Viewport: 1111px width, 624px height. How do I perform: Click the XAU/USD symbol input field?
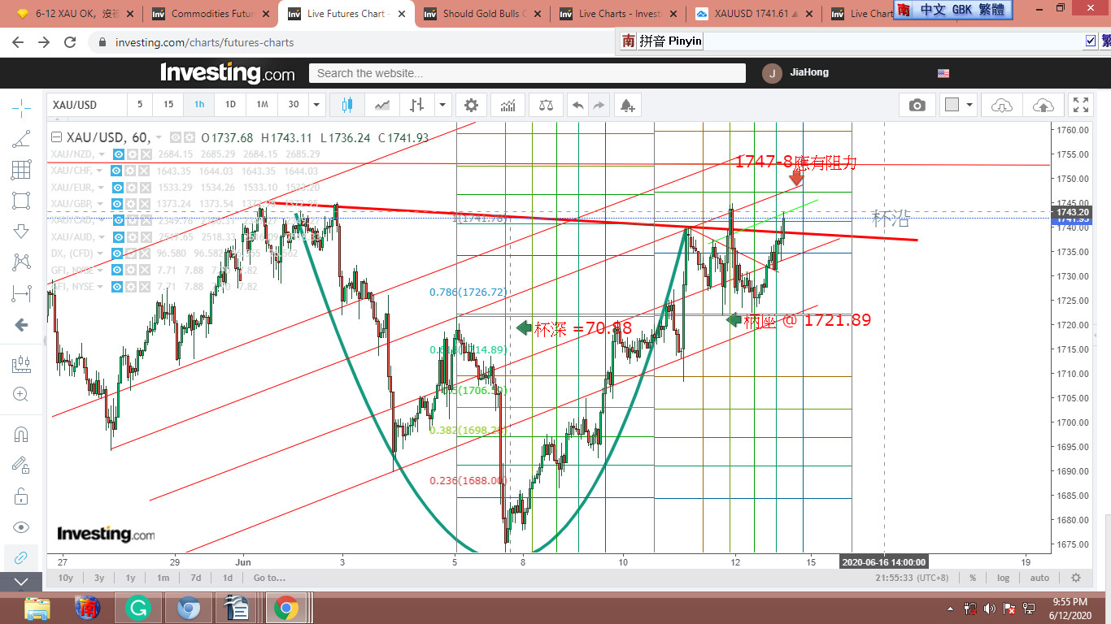pos(86,105)
